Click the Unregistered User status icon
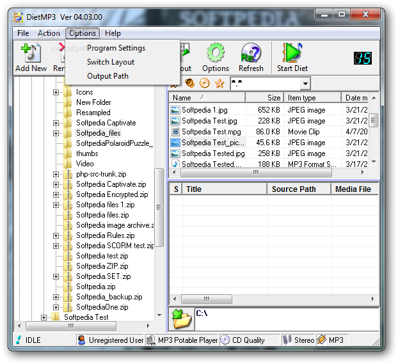The width and height of the screenshot is (398, 364). tap(82, 340)
